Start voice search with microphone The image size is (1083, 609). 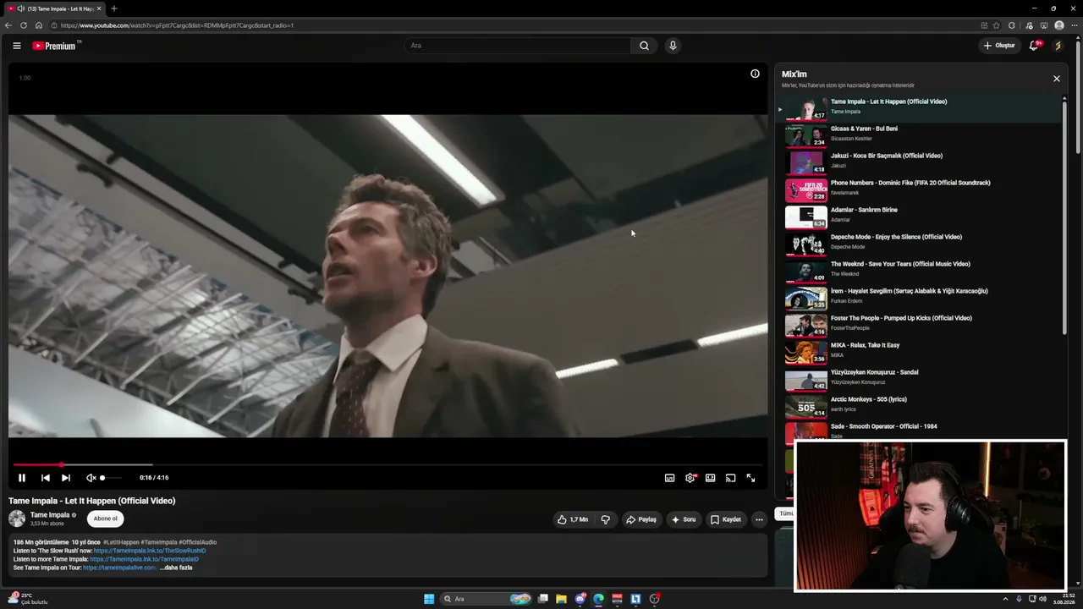pyautogui.click(x=673, y=46)
